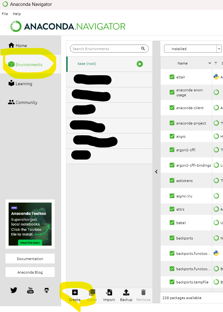This screenshot has width=223, height=312.
Task: Click the conda type icon for anaconda-project
Action: [216, 123]
